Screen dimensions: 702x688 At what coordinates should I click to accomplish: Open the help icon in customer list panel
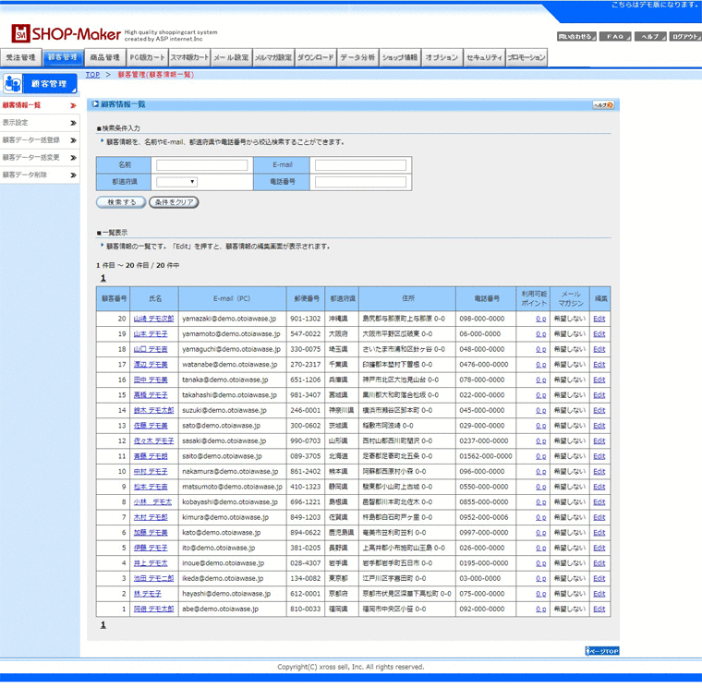pos(602,105)
